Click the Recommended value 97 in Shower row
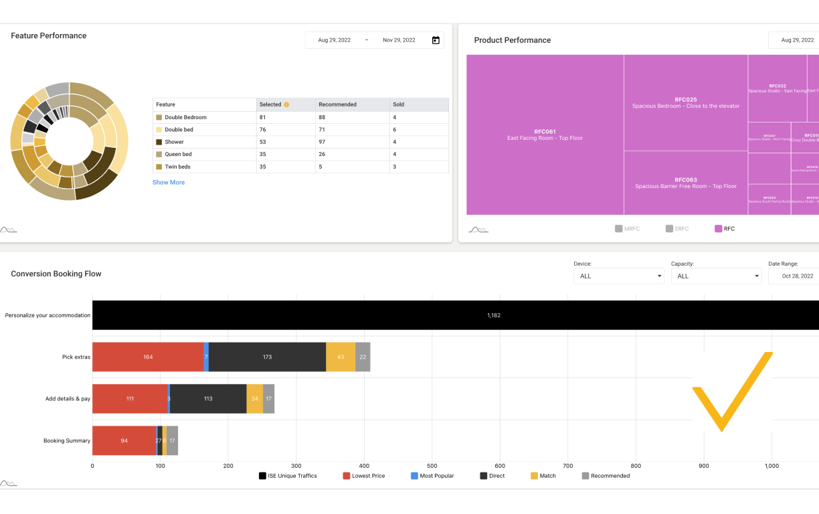 [322, 142]
